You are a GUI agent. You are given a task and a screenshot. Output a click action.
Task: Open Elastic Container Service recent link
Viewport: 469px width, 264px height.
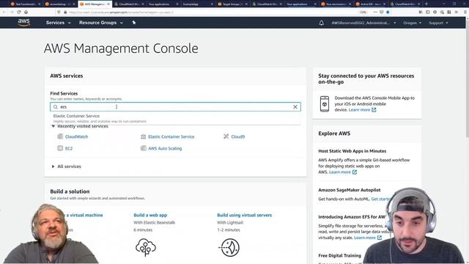click(x=171, y=136)
